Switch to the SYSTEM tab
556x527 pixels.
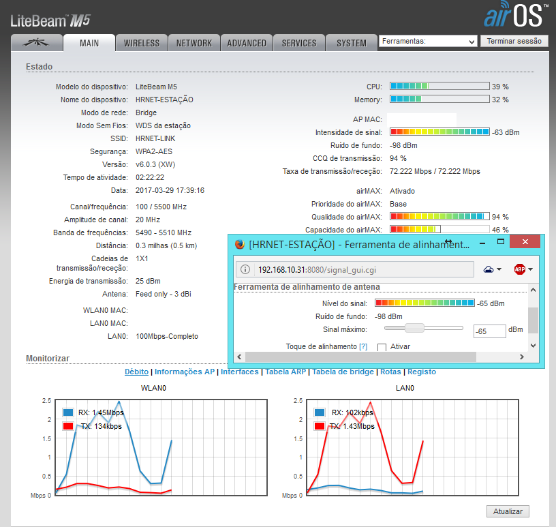tap(352, 43)
